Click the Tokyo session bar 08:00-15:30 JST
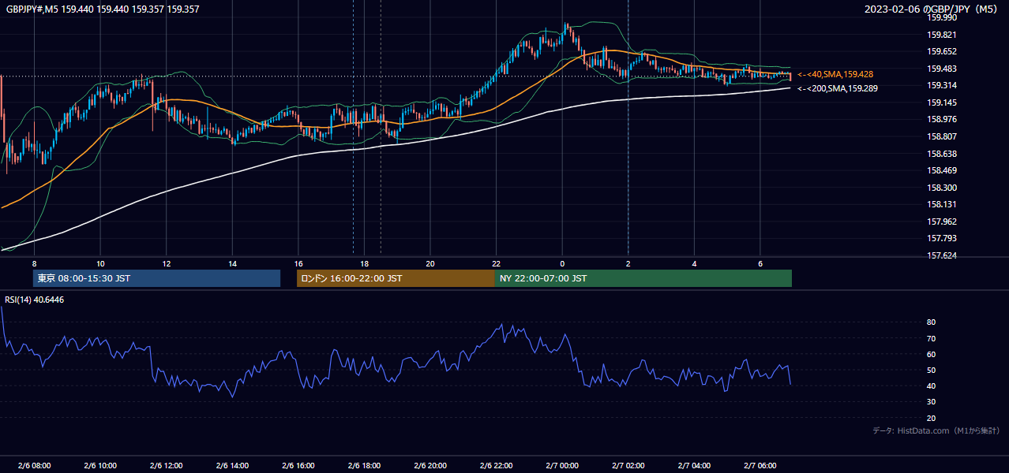Viewport: 1009px width, 473px height. click(x=157, y=278)
